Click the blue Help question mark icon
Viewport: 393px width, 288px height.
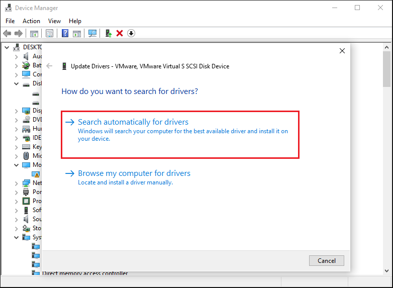65,33
